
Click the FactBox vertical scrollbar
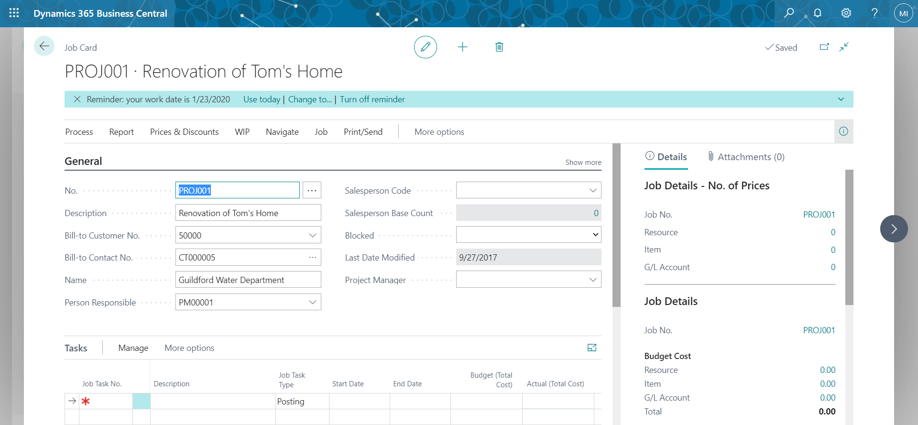click(x=849, y=237)
